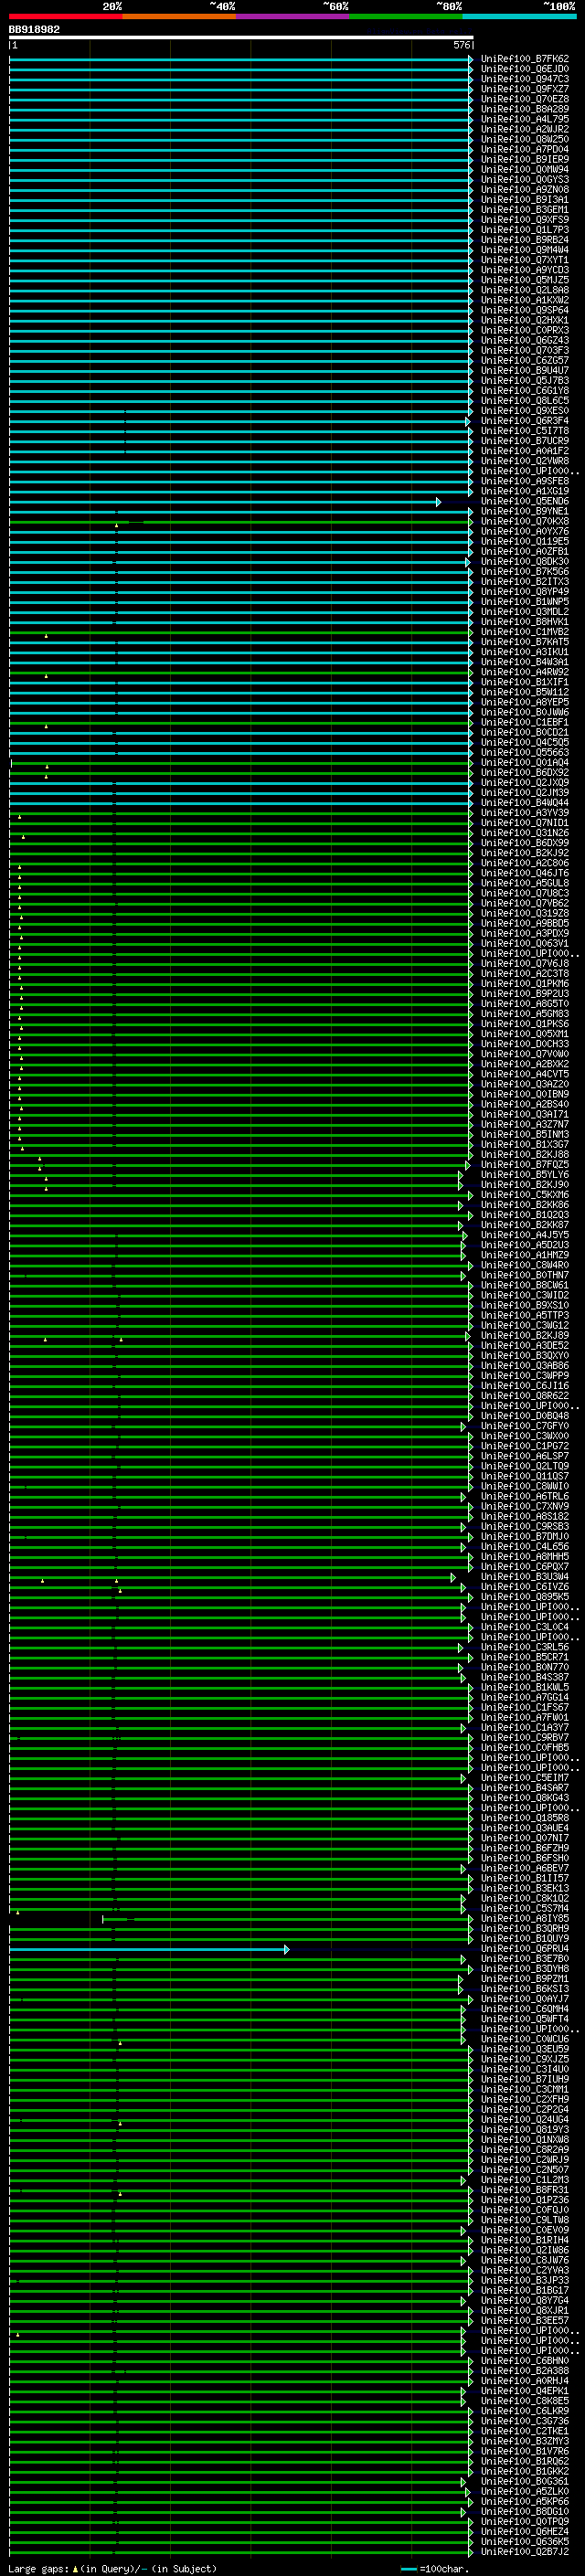Select hit label UniRef100_Q1L7P3
585x2576 pixels.
tap(524, 230)
